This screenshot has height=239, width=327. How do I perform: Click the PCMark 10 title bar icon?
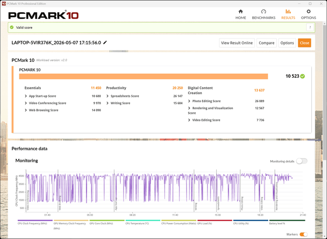(4, 4)
